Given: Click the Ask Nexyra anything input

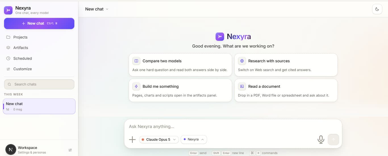Looking at the screenshot, I should (233, 127).
